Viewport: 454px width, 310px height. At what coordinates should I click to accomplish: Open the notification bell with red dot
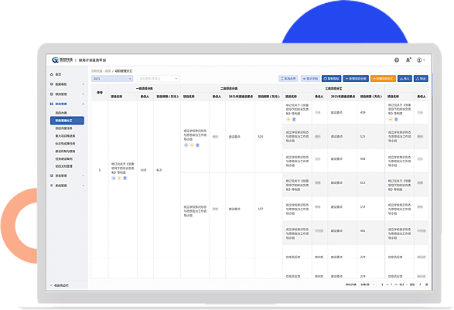[x=408, y=60]
